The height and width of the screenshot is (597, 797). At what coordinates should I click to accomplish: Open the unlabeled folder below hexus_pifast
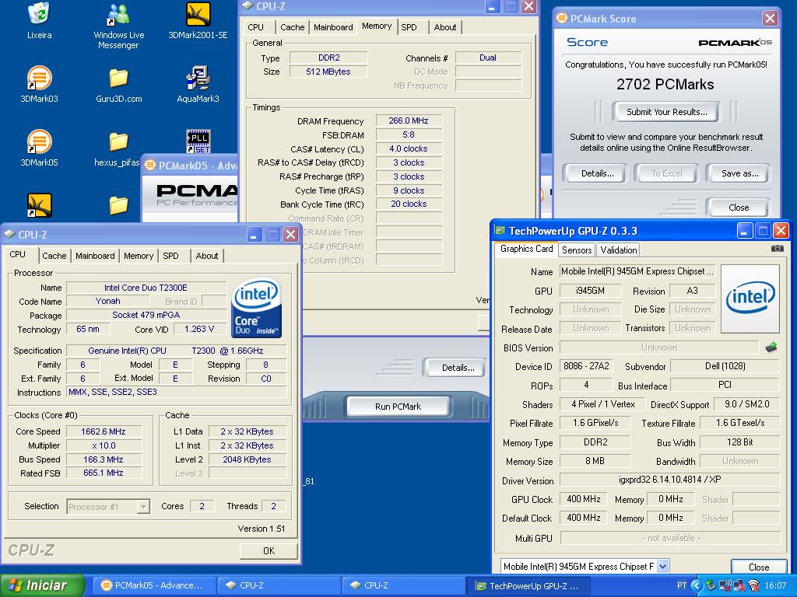click(x=118, y=205)
